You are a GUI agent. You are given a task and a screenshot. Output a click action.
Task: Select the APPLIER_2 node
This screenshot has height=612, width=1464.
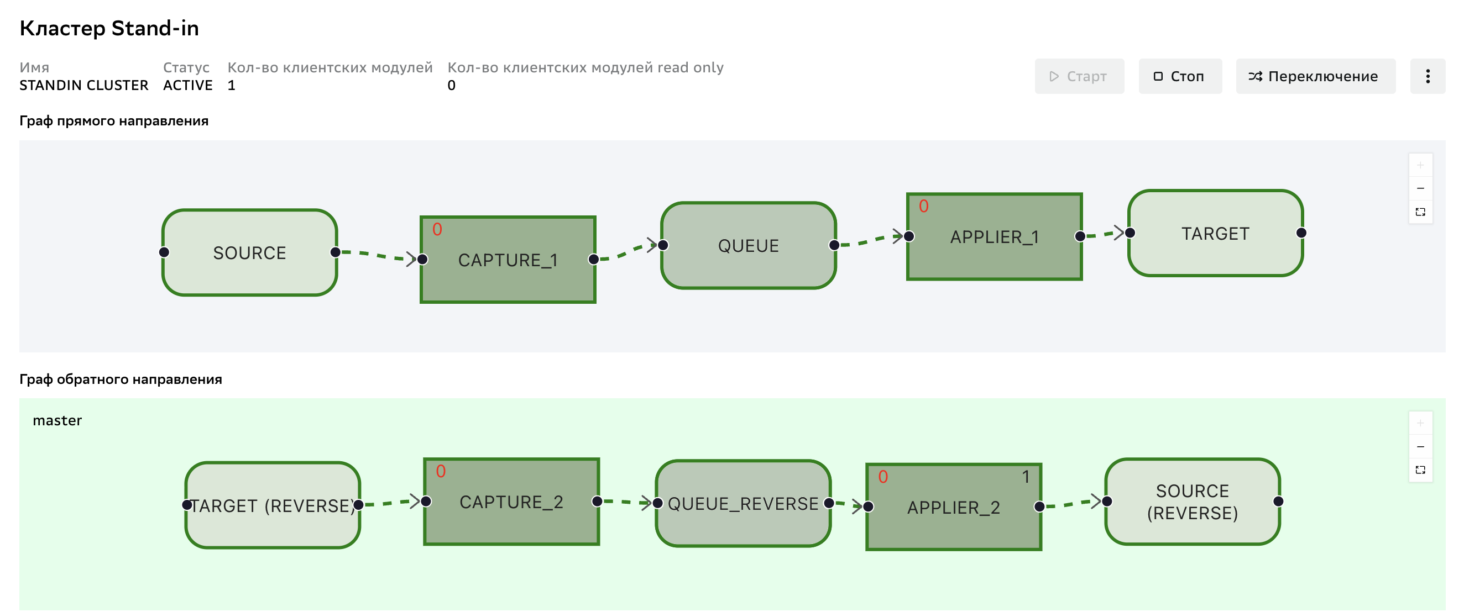click(954, 507)
